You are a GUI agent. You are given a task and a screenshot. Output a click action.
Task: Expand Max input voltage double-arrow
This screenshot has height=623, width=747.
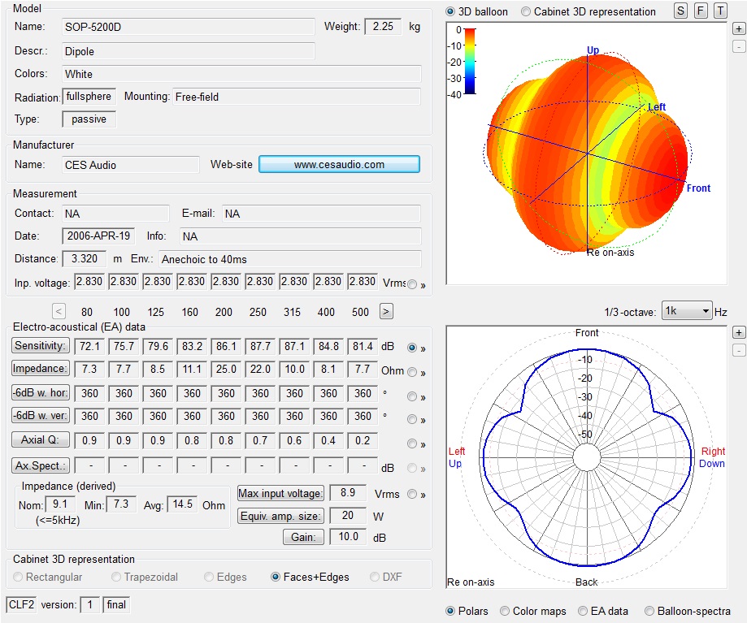[x=423, y=494]
